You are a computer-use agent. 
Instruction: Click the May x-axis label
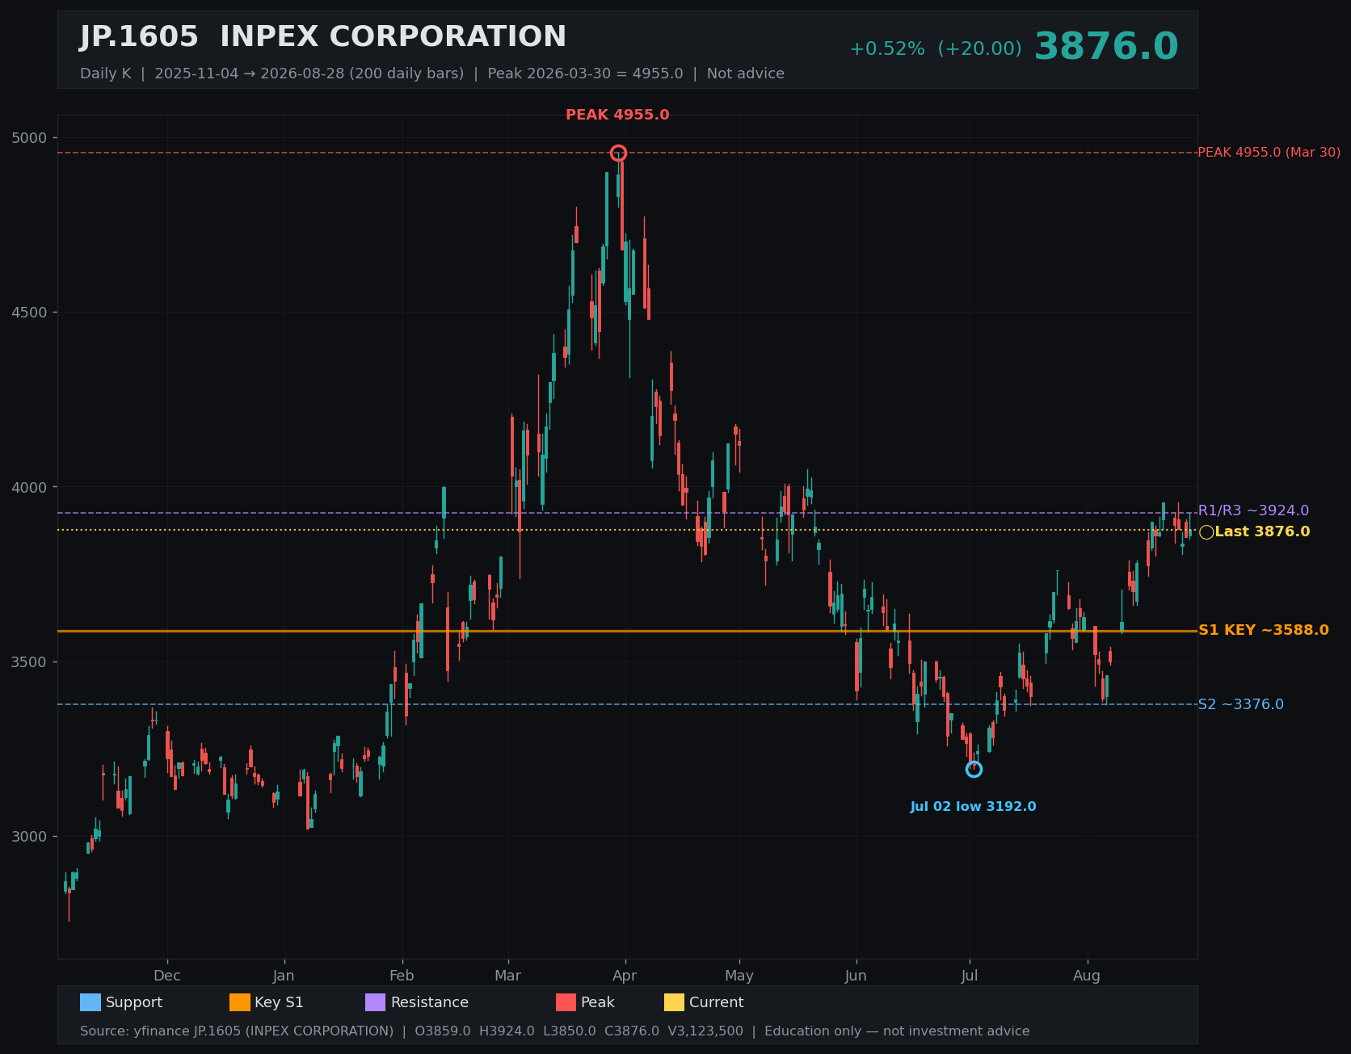point(739,976)
